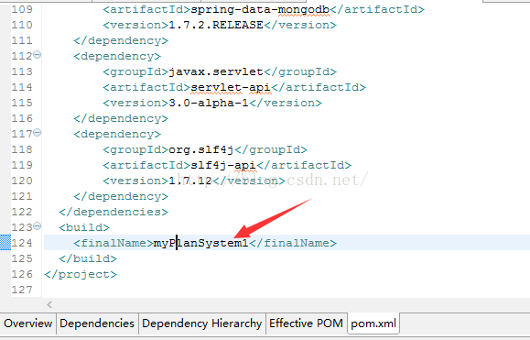
Task: Click version value 3.0-alpha-1
Action: pyautogui.click(x=208, y=103)
